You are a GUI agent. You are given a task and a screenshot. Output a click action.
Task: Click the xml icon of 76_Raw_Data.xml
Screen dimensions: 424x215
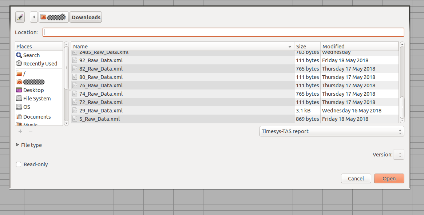point(75,85)
